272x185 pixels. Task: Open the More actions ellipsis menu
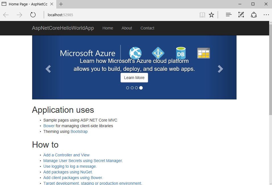[266, 15]
